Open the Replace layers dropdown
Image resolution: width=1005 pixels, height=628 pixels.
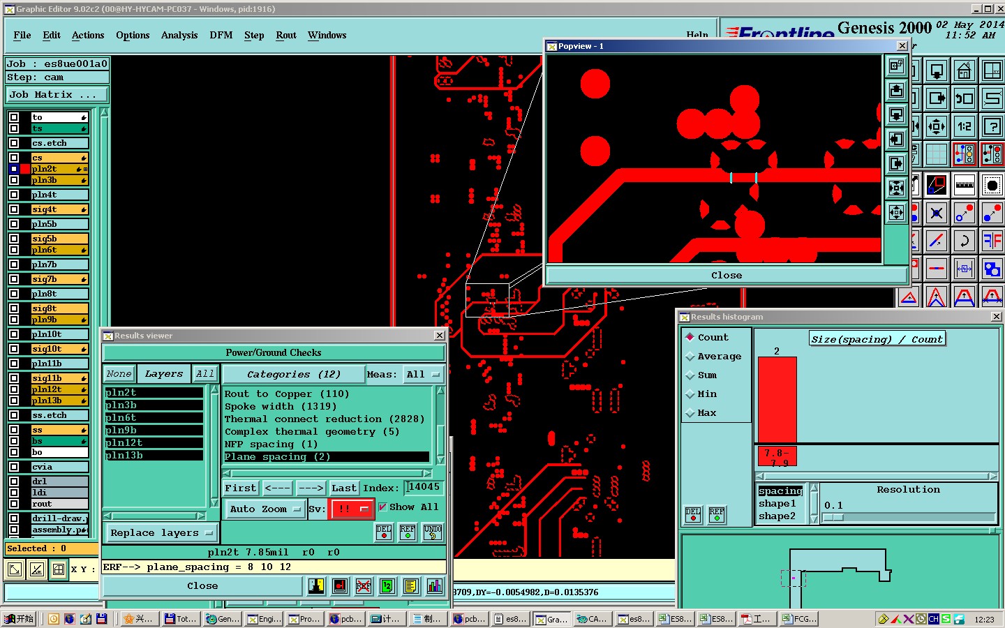(x=161, y=532)
